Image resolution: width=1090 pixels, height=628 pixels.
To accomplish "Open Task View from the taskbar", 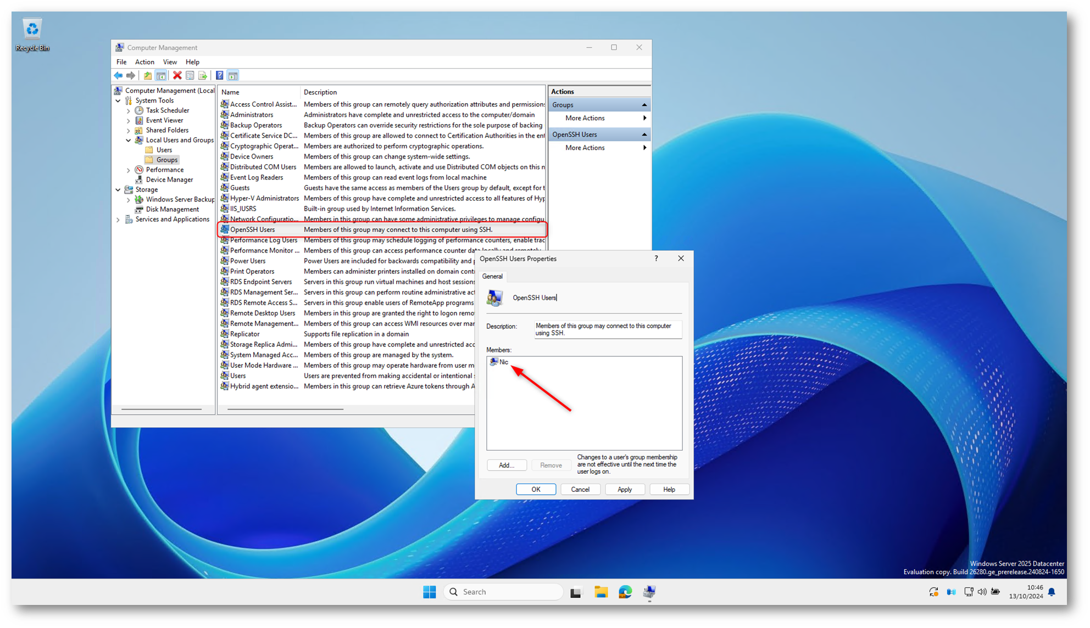I will point(575,592).
